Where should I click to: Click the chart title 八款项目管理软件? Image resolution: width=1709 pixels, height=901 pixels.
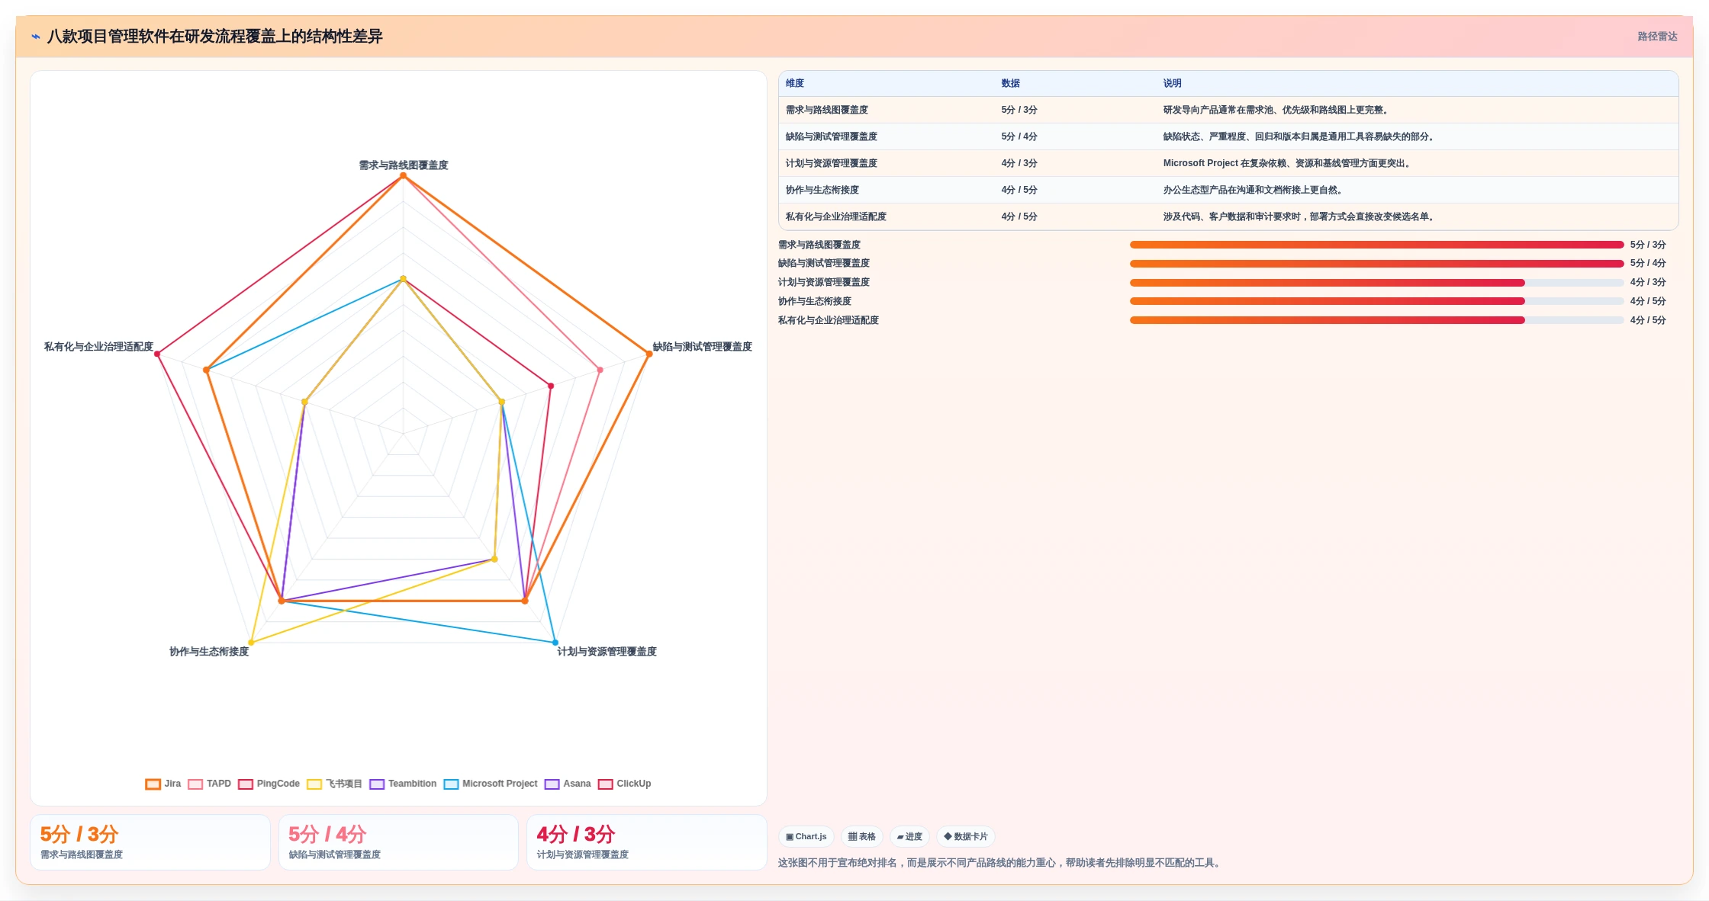(x=214, y=37)
